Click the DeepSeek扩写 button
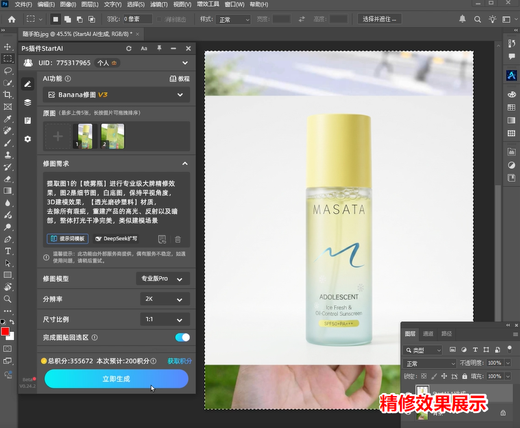The width and height of the screenshot is (520, 428). [x=116, y=239]
